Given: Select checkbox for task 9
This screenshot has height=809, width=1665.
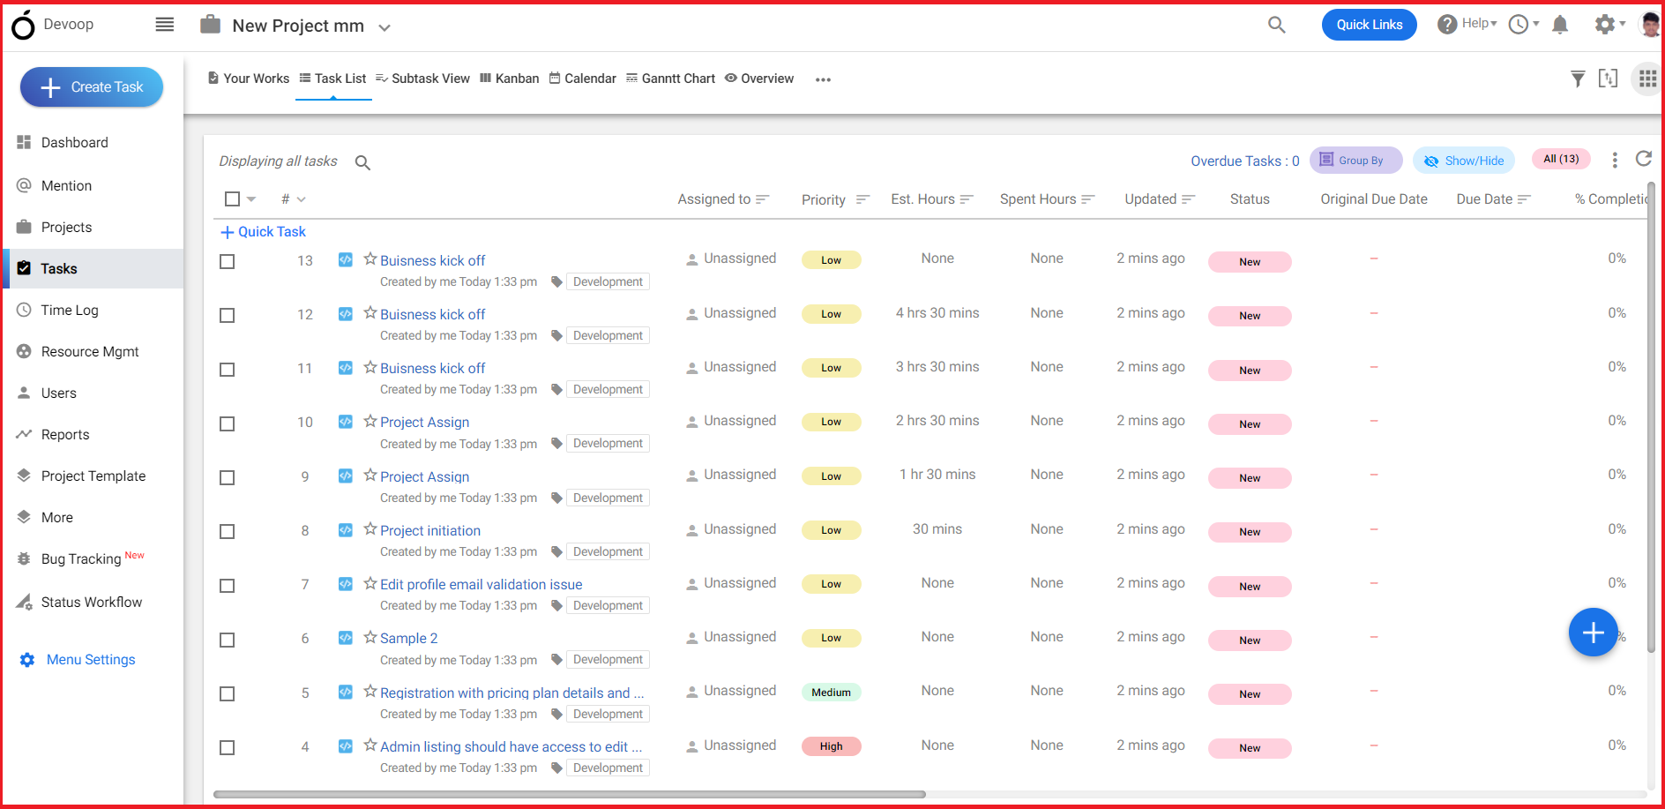Looking at the screenshot, I should tap(227, 478).
